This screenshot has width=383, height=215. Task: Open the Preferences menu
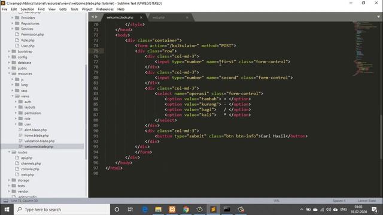[x=105, y=9]
